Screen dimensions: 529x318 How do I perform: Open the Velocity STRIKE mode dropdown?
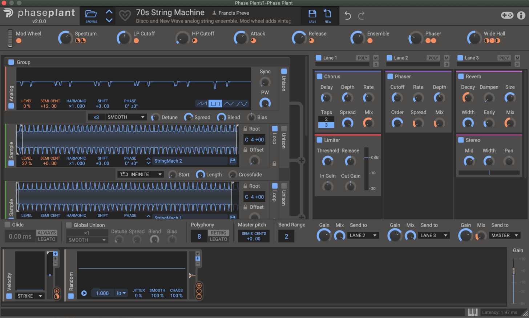tap(30, 296)
